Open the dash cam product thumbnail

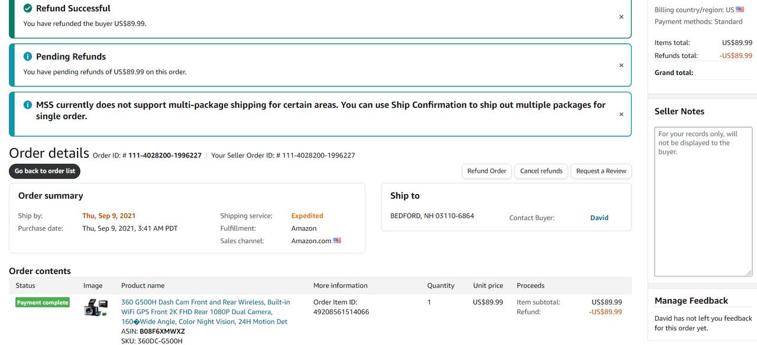coord(95,307)
